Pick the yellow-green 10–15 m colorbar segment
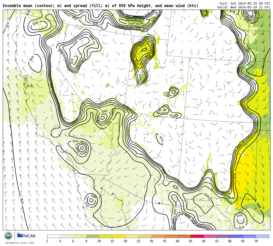This screenshot has height=246, width=273. (x=106, y=236)
